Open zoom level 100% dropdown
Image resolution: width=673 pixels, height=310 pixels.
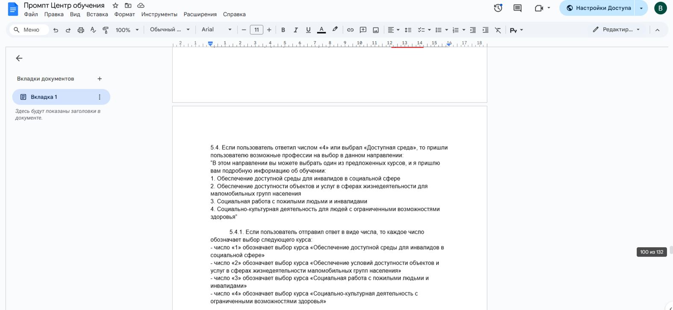(127, 30)
